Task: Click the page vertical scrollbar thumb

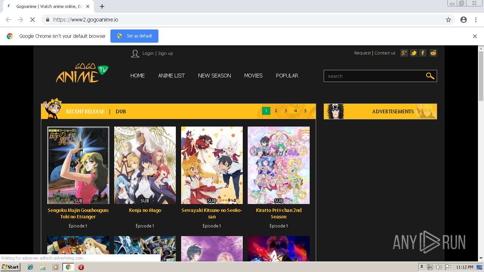Action: click(481, 76)
